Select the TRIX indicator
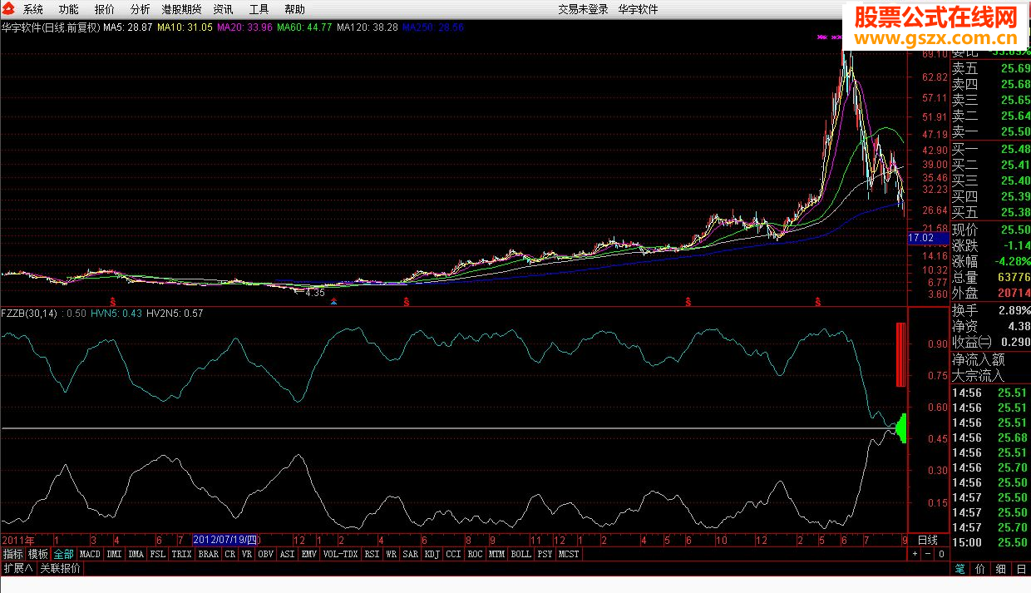The width and height of the screenshot is (1031, 593). (x=181, y=554)
